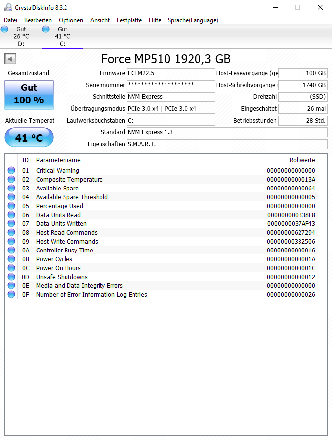332x440 pixels.
Task: Click the previous disk arrow button
Action: coord(10,59)
